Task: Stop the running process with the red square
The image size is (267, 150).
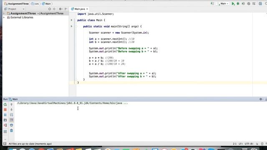Action: [x=5, y=110]
